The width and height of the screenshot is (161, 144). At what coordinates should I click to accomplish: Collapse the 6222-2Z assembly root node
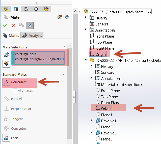[x=80, y=11]
